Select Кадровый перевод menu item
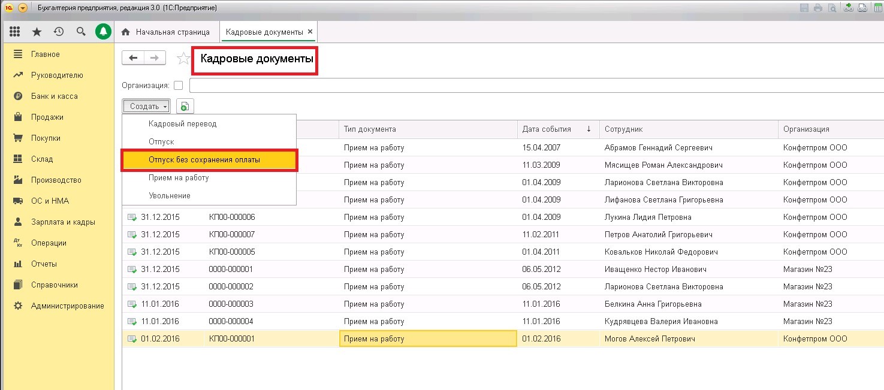Image resolution: width=884 pixels, height=390 pixels. [x=182, y=124]
